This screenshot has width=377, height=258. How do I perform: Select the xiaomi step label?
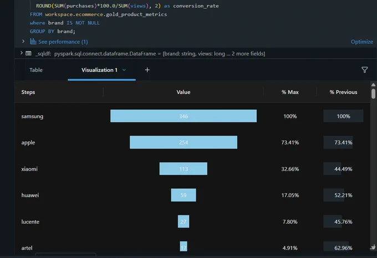click(29, 169)
